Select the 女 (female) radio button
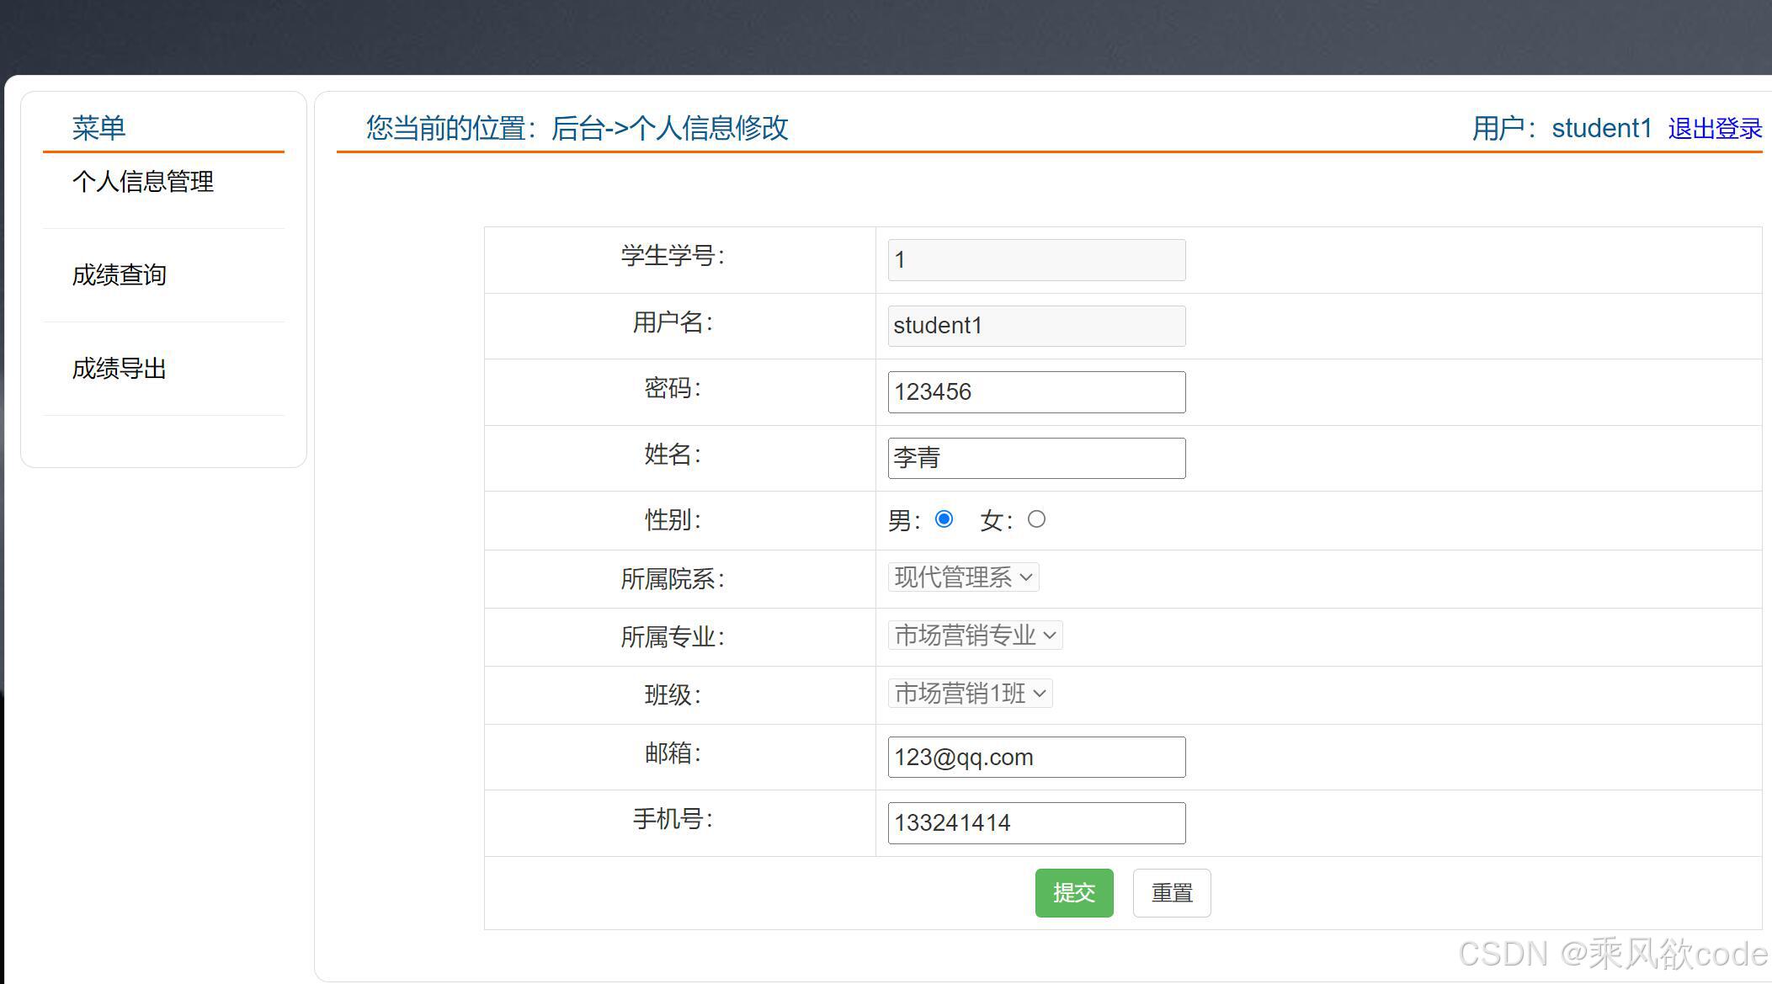Viewport: 1772px width, 984px height. [1036, 519]
